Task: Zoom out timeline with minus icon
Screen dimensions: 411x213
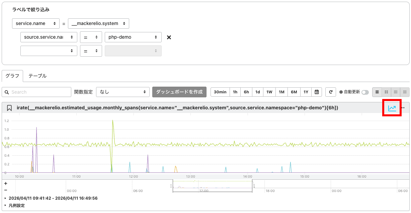Action: [6, 190]
